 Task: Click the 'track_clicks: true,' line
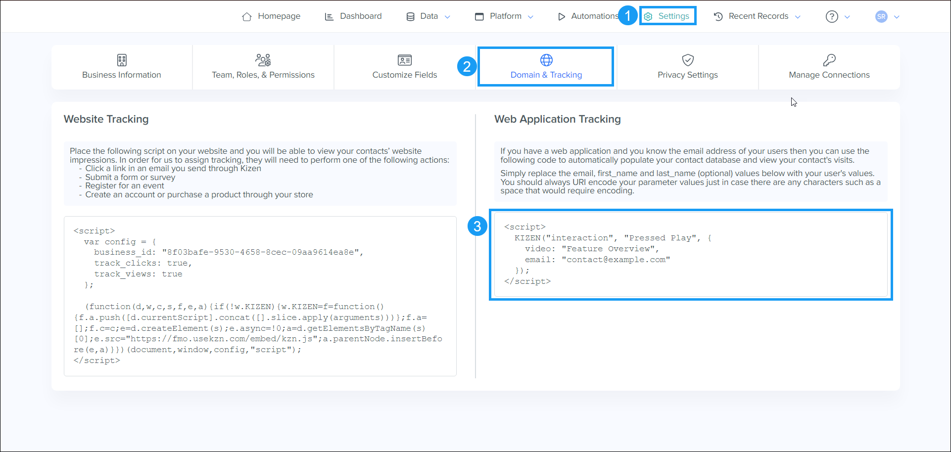pyautogui.click(x=143, y=263)
